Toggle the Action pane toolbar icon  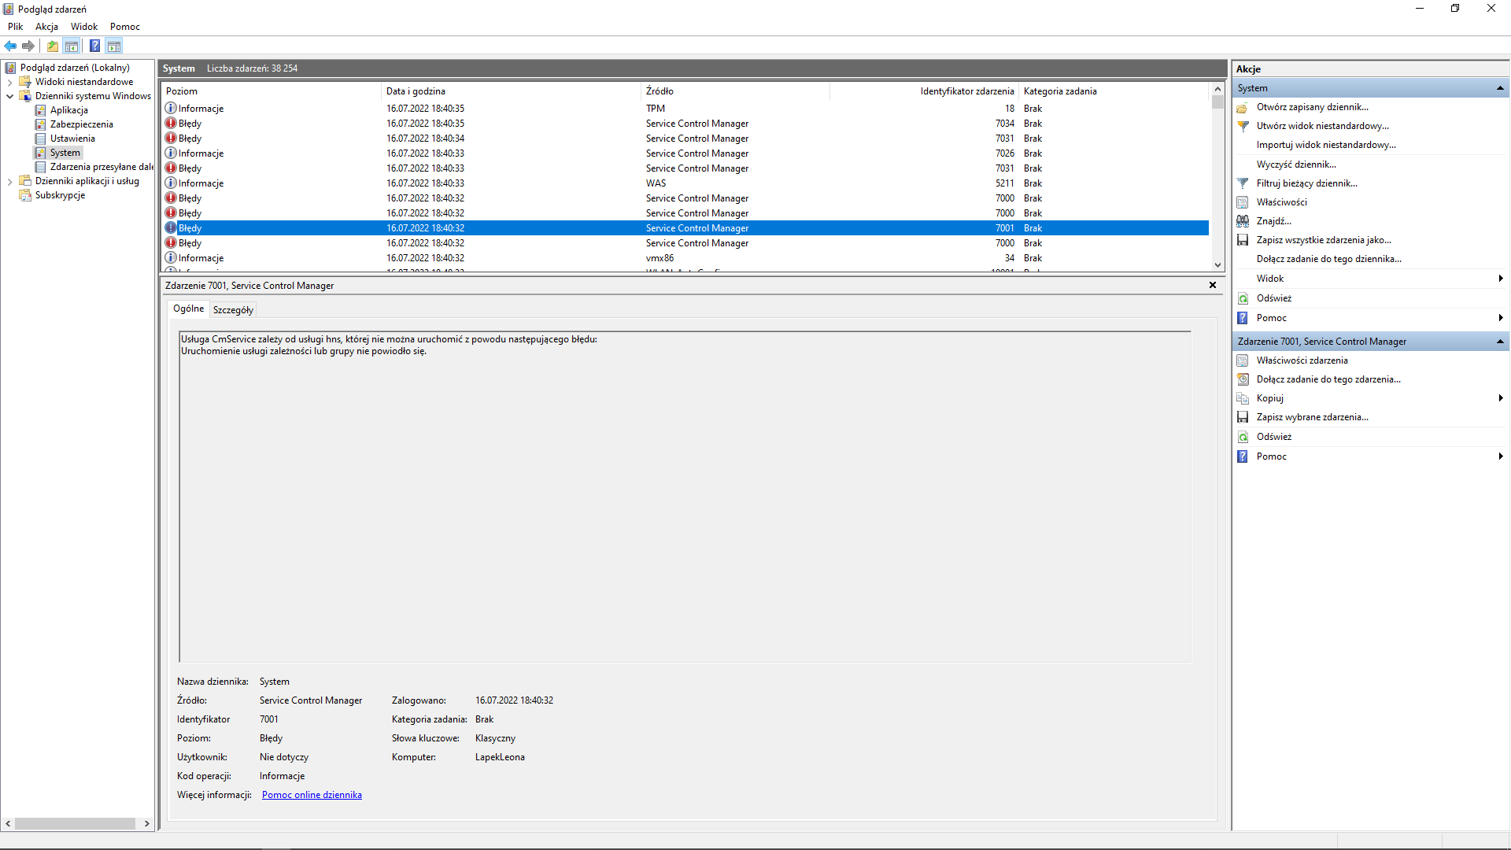click(114, 46)
